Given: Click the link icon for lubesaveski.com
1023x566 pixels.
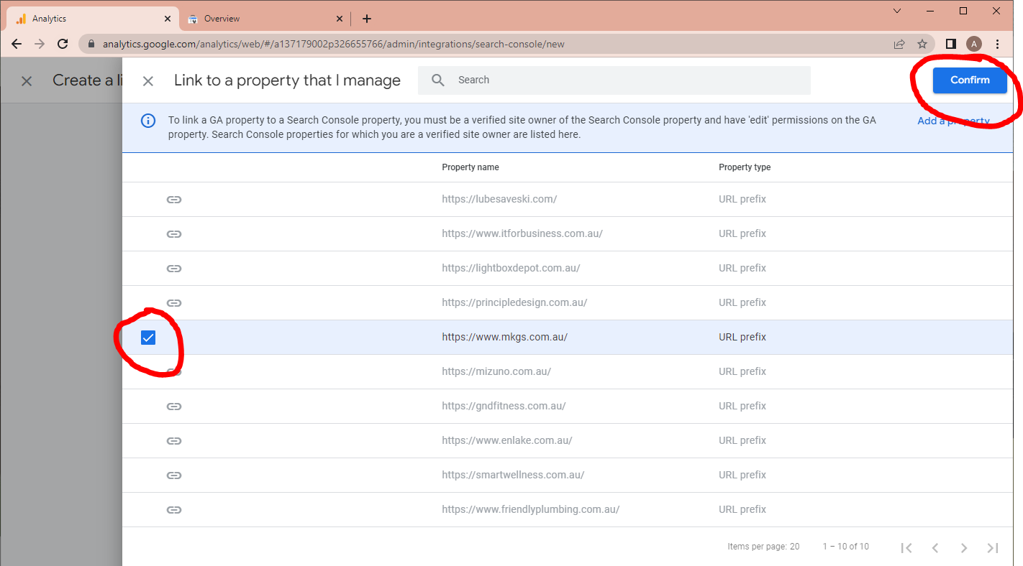Looking at the screenshot, I should click(x=174, y=200).
